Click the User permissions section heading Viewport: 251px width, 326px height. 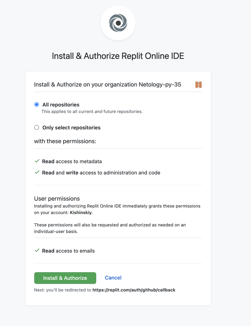click(57, 199)
